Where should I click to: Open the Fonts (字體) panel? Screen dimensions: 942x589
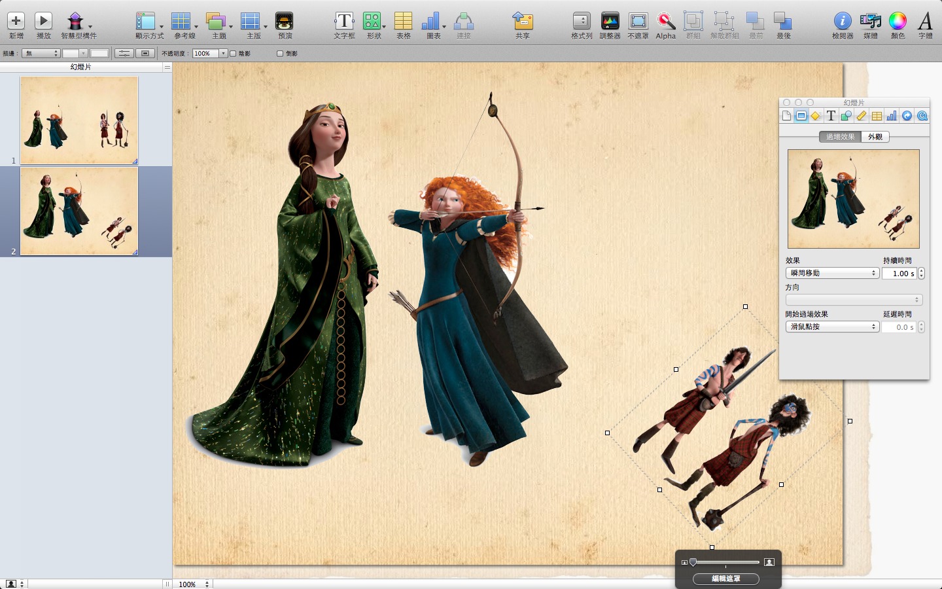(x=926, y=21)
